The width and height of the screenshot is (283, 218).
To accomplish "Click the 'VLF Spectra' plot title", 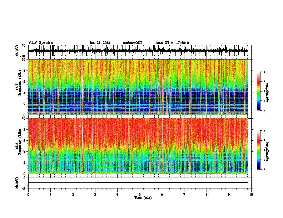I will pos(40,43).
